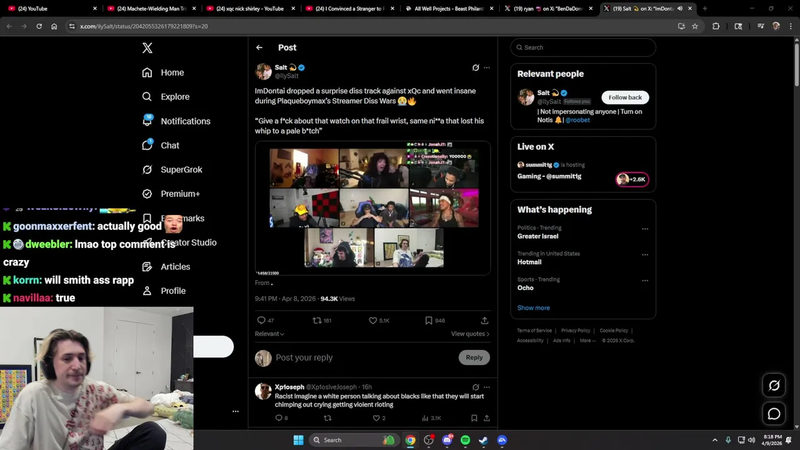Open Terms of Service footer link
The height and width of the screenshot is (450, 800).
coord(534,331)
